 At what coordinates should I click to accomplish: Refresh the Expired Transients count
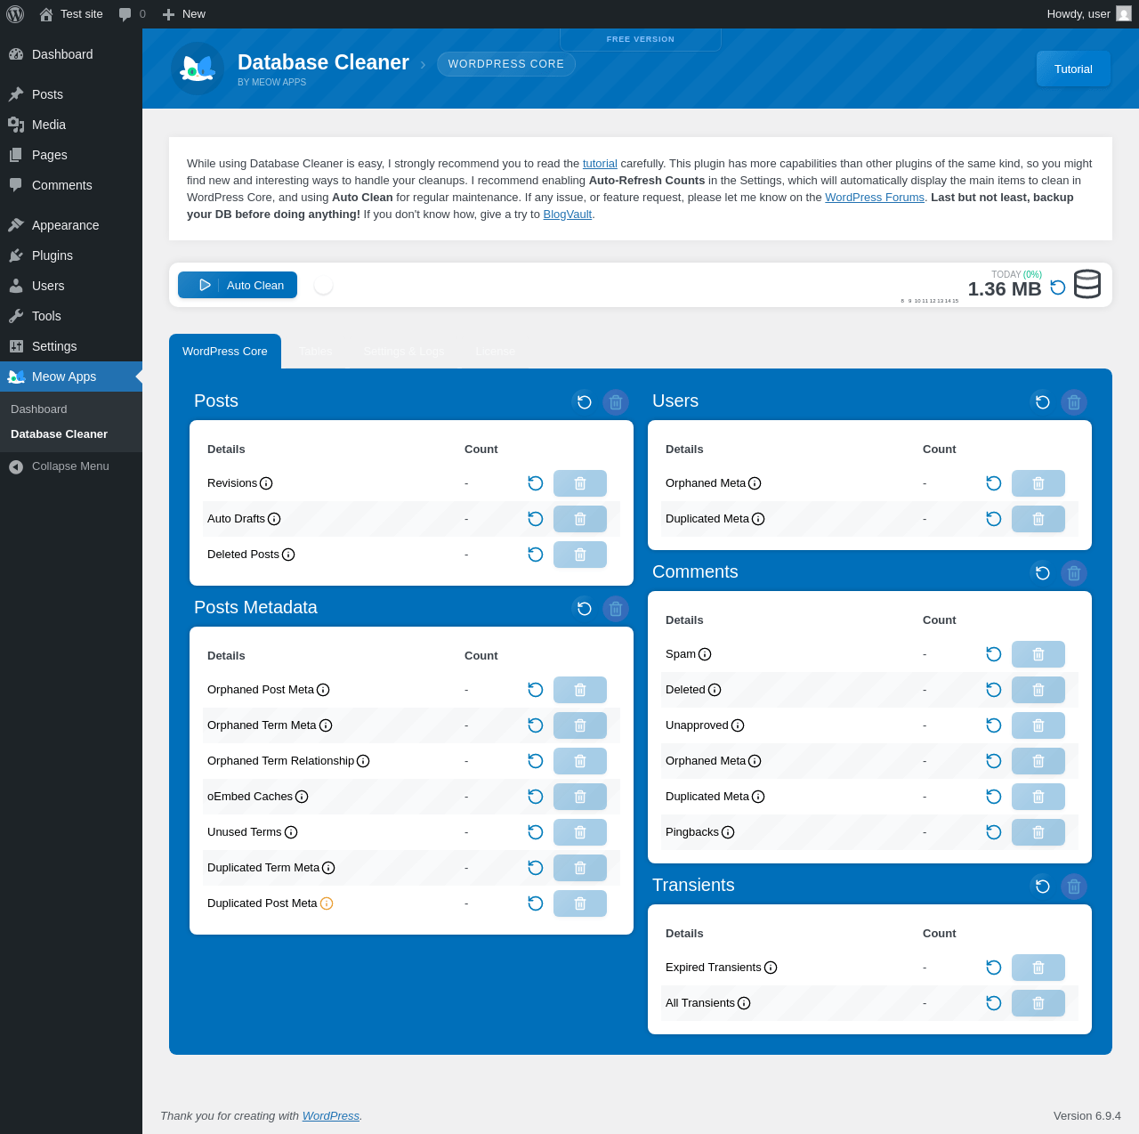[x=994, y=968]
